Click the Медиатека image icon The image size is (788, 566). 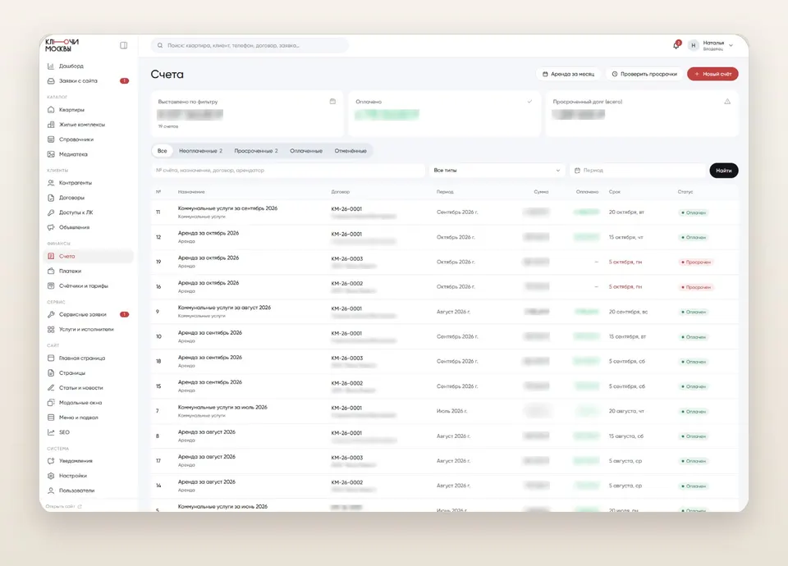[x=51, y=154]
